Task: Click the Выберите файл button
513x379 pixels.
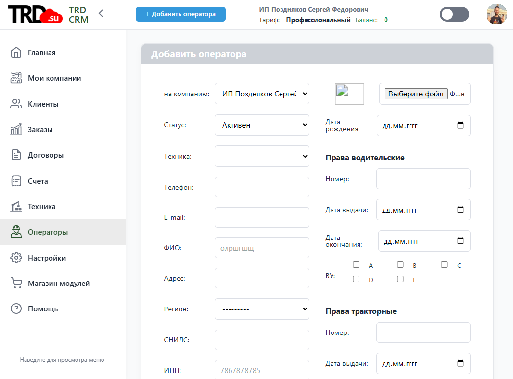Action: click(416, 94)
